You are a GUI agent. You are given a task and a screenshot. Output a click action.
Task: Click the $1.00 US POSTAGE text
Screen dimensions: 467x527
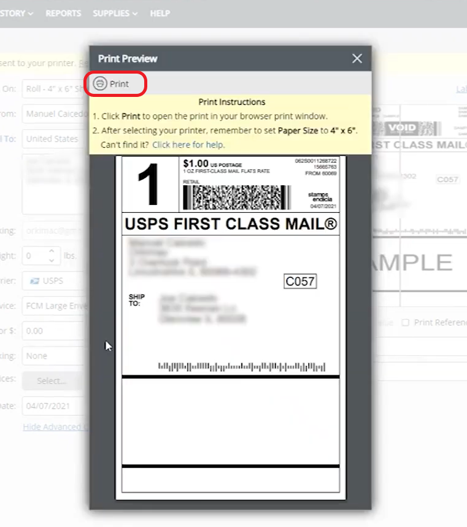(212, 164)
